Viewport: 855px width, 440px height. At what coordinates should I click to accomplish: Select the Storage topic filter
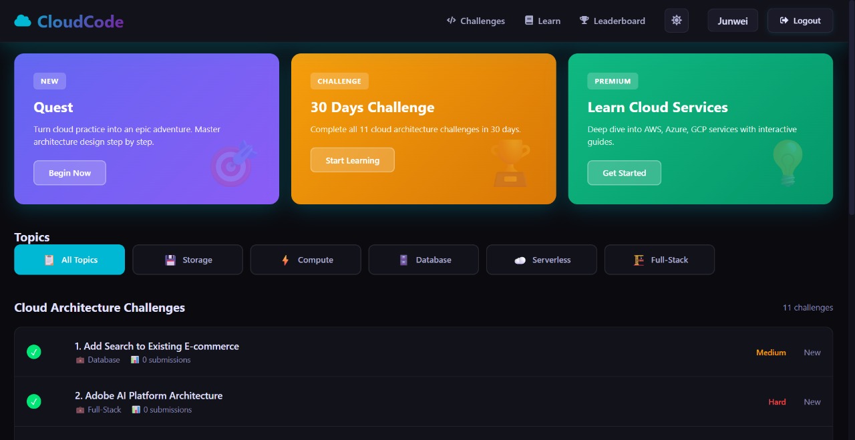[188, 260]
